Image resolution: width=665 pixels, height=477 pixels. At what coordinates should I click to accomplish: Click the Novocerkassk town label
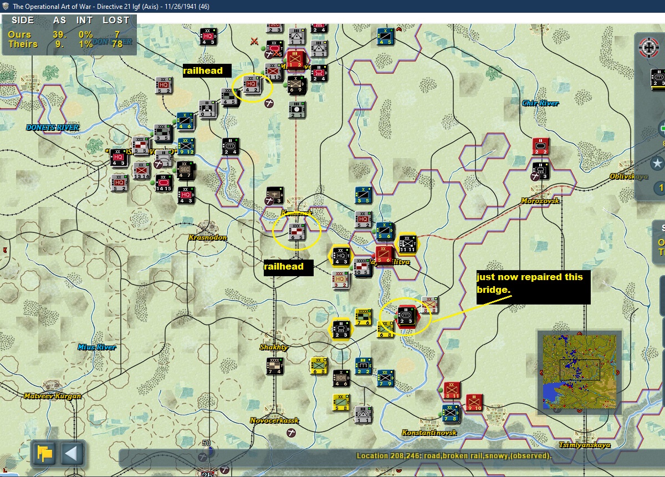pos(274,420)
